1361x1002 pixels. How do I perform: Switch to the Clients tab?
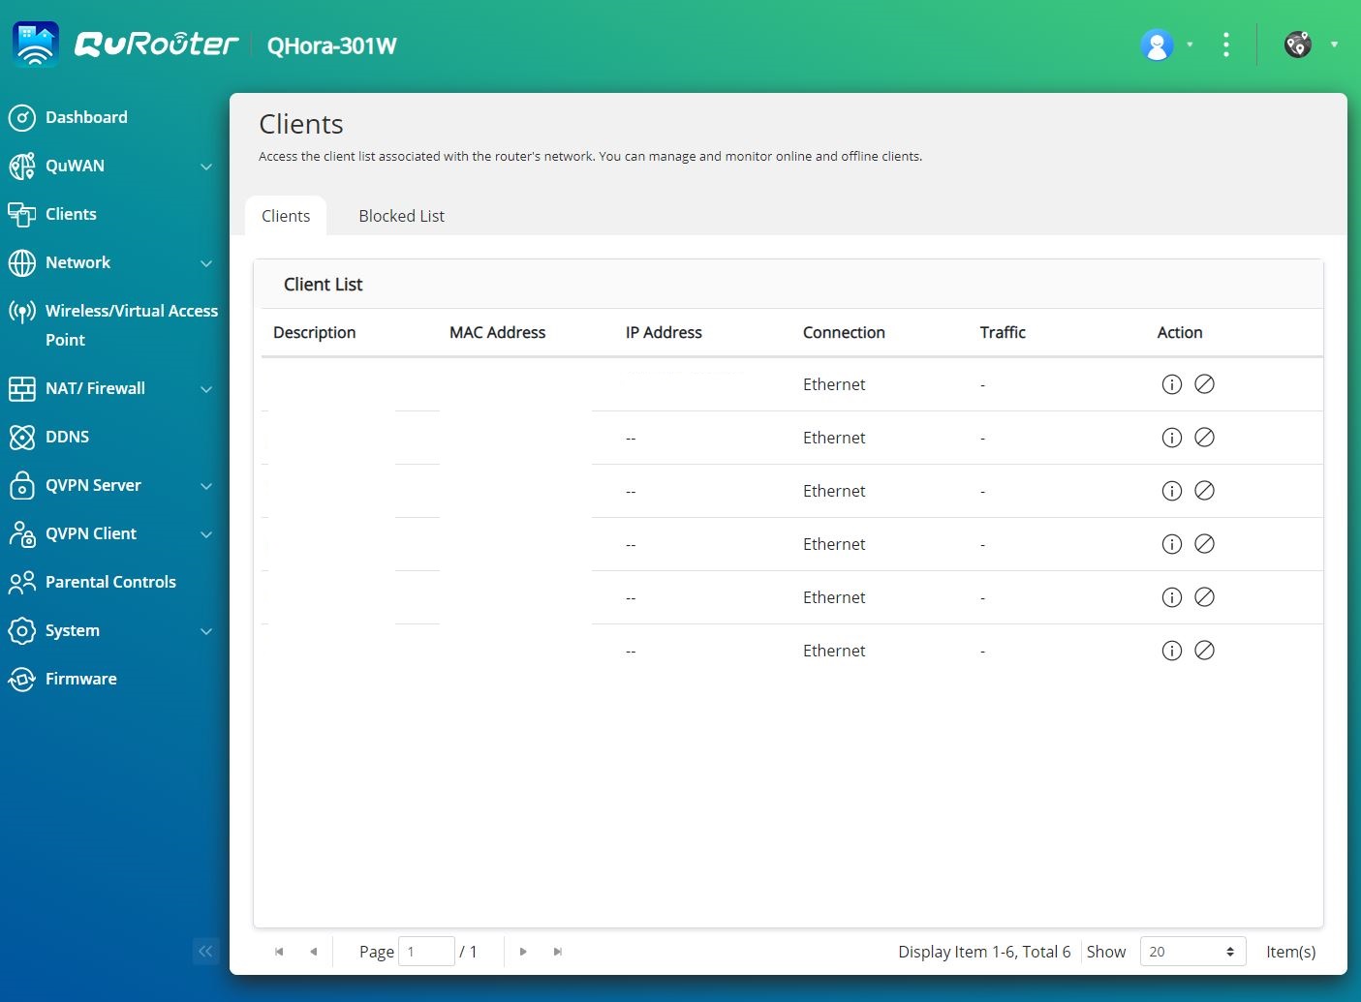coord(286,216)
